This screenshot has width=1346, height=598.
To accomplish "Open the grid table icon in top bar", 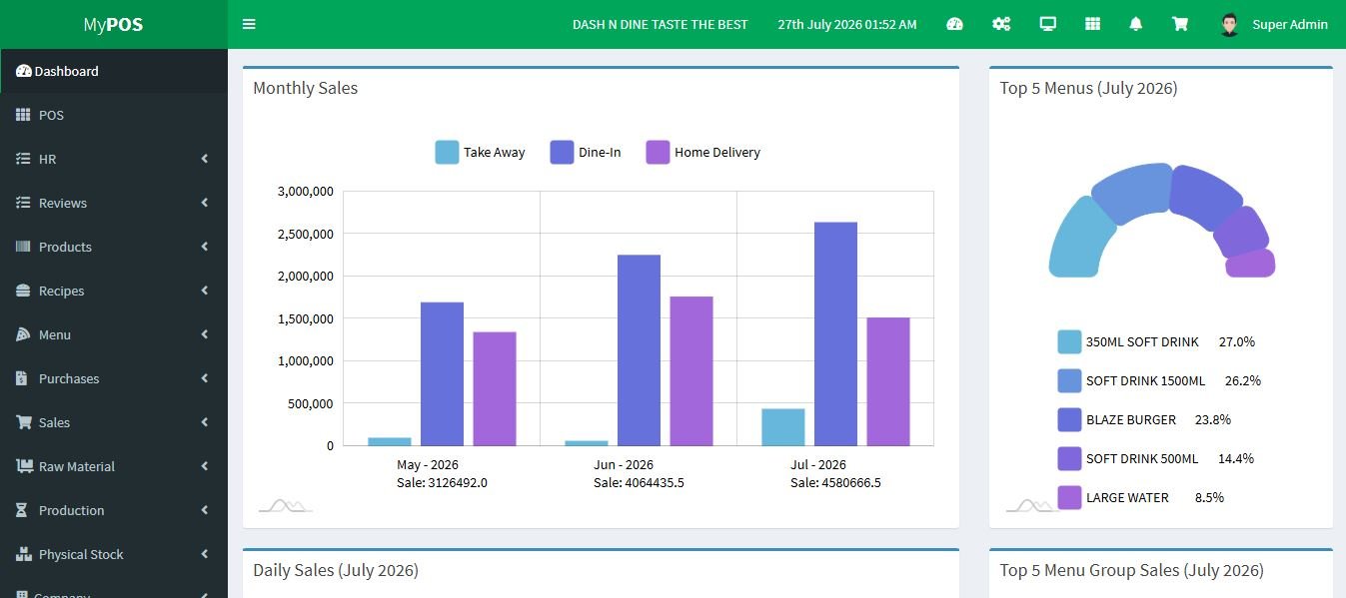I will coord(1092,24).
